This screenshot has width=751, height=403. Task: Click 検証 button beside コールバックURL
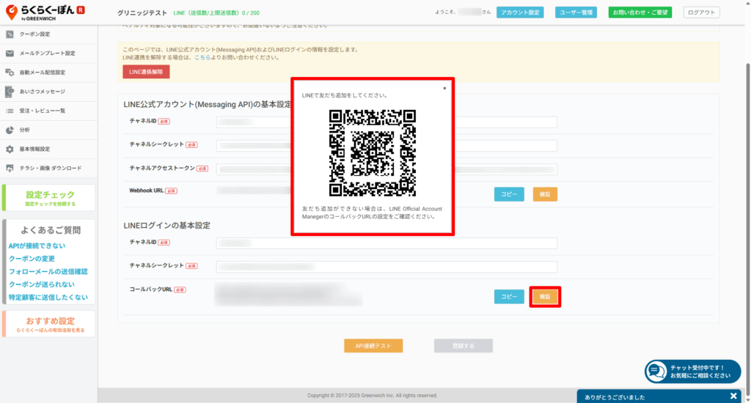[x=545, y=297]
